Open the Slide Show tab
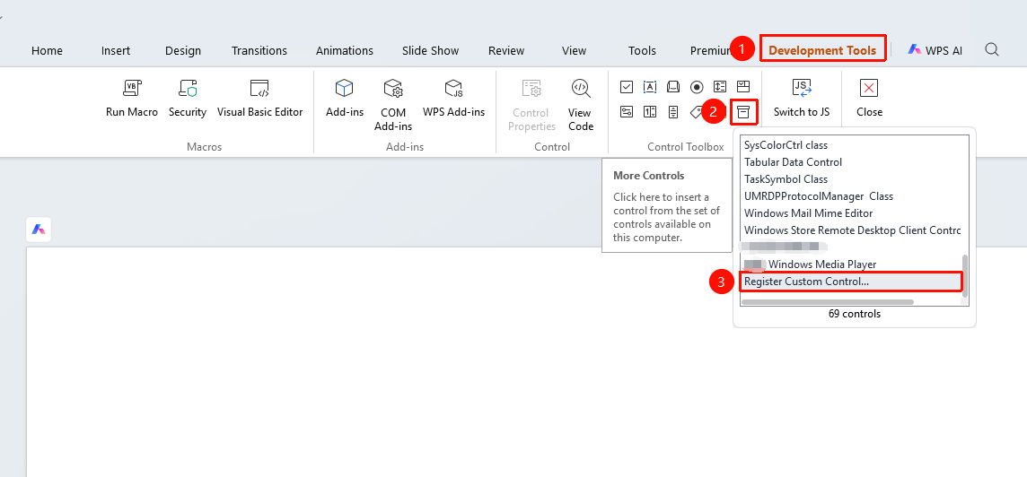 click(x=430, y=50)
